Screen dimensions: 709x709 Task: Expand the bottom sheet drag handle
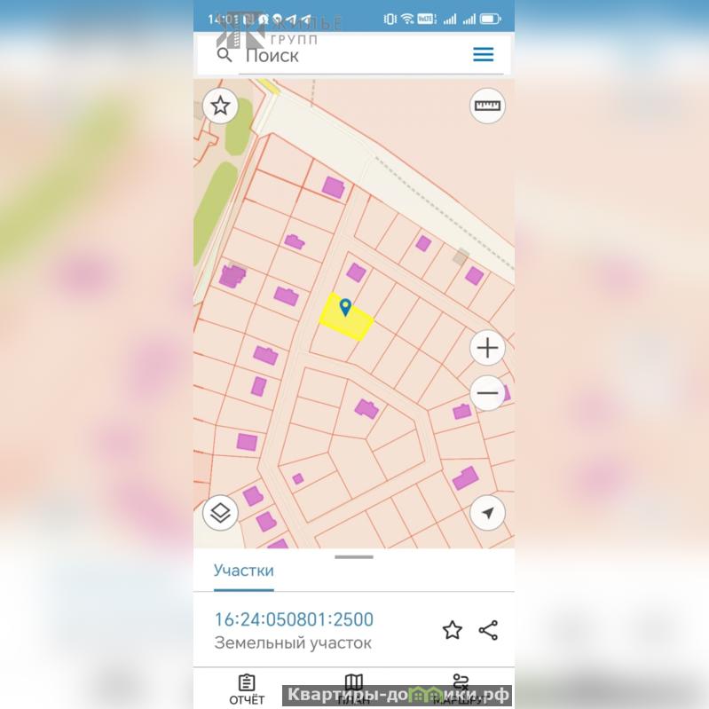(x=354, y=557)
